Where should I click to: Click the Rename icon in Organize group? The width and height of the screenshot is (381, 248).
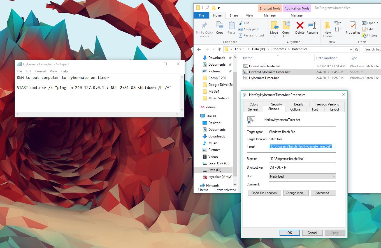(312, 26)
